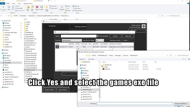This screenshot has height=107, width=190.
Task: Click the Auto Search button
Action: point(63,90)
